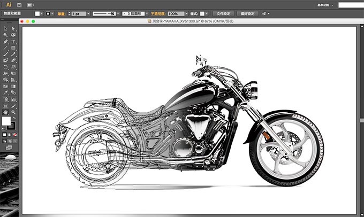Screen dimensions: 364x217
Task: Select the Direct Selection tool (white arrow)
Action: pos(13,29)
